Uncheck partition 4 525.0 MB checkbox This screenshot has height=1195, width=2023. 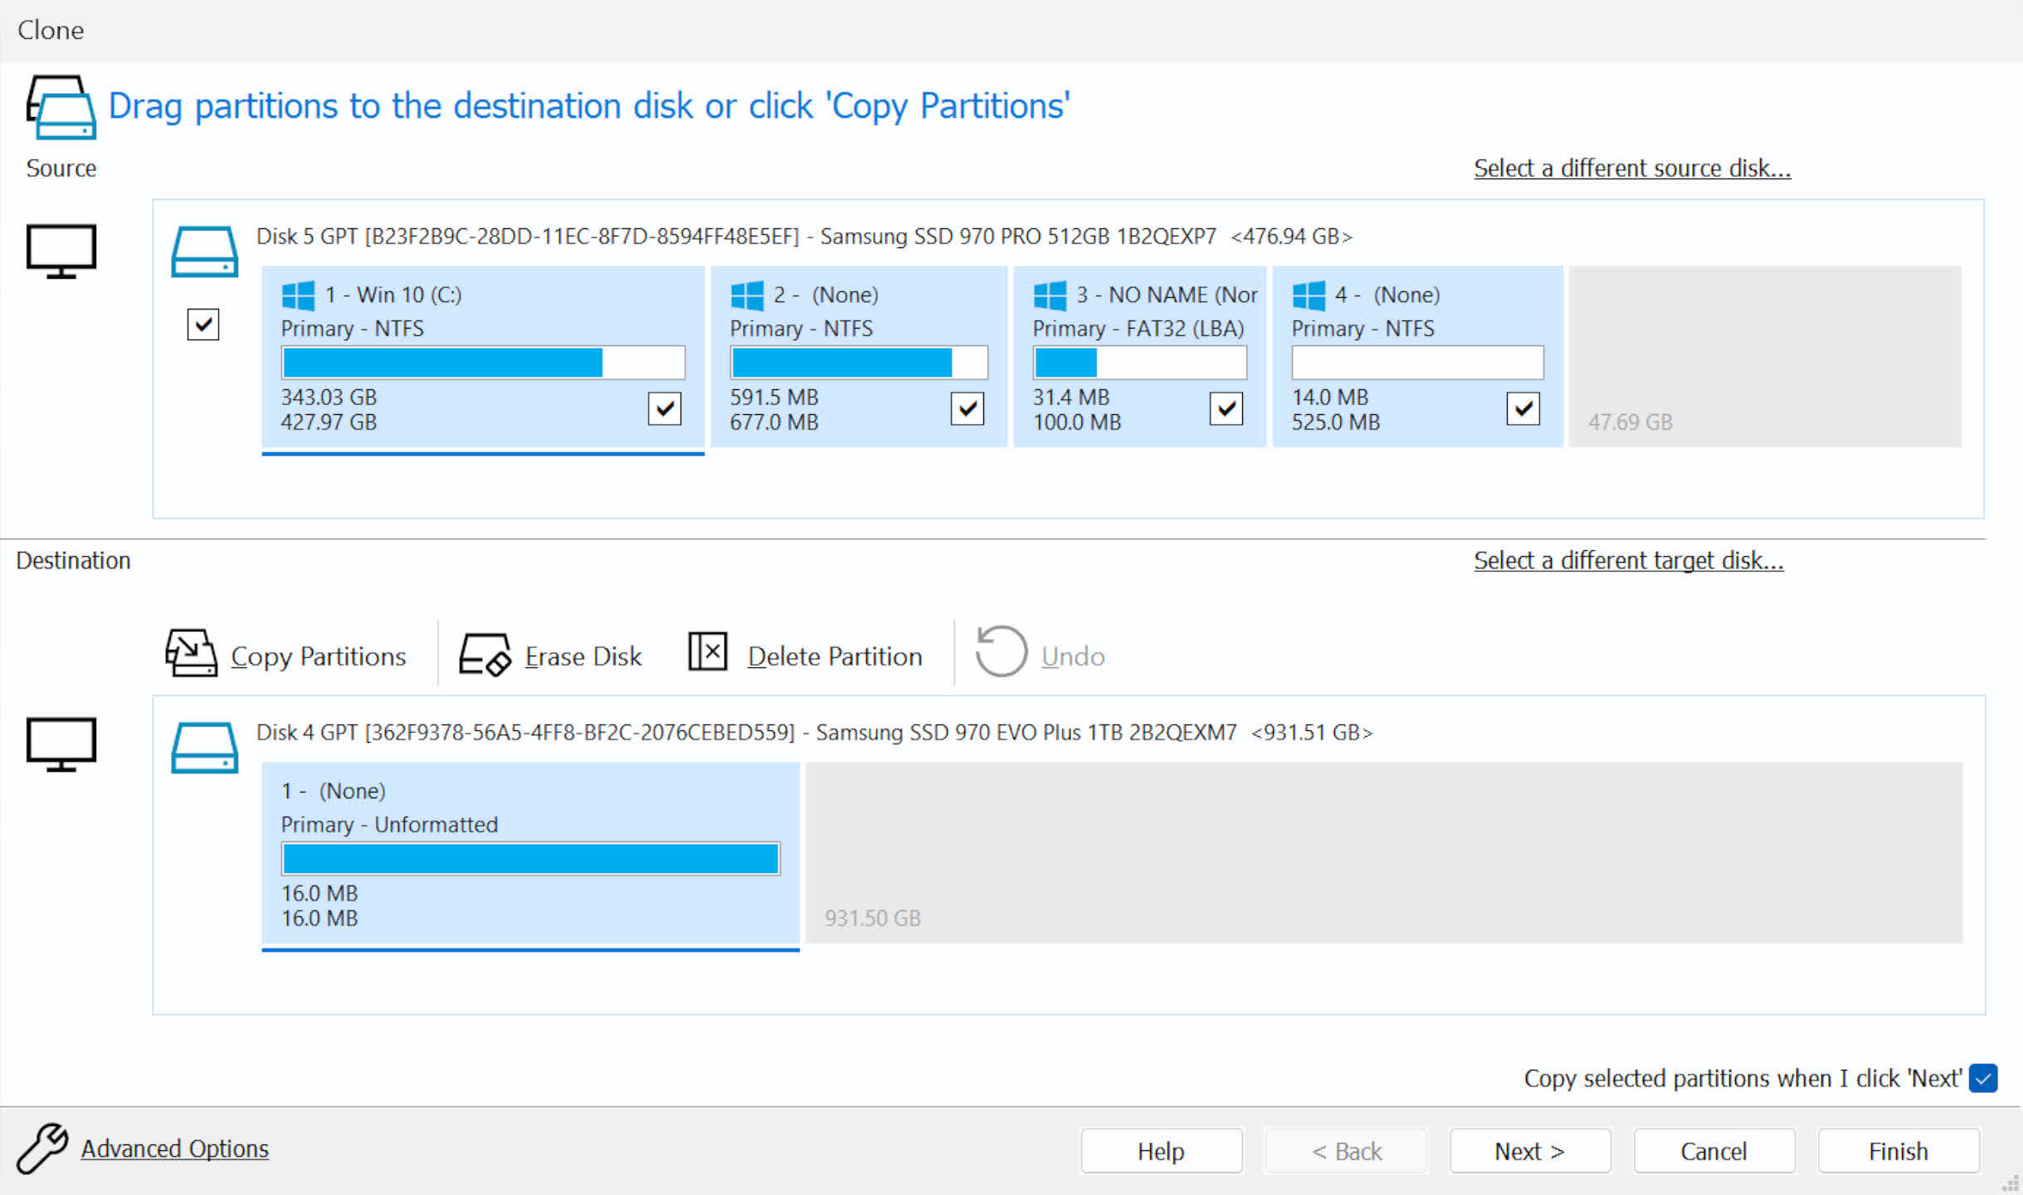tap(1523, 408)
